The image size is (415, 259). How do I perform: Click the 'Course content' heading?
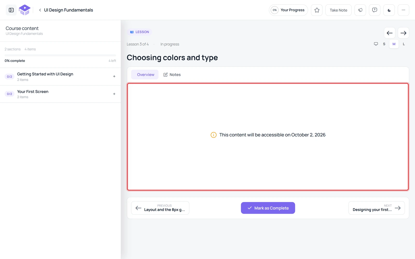pos(22,28)
